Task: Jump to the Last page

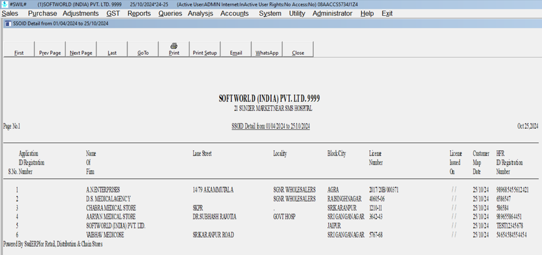Action: pyautogui.click(x=112, y=49)
